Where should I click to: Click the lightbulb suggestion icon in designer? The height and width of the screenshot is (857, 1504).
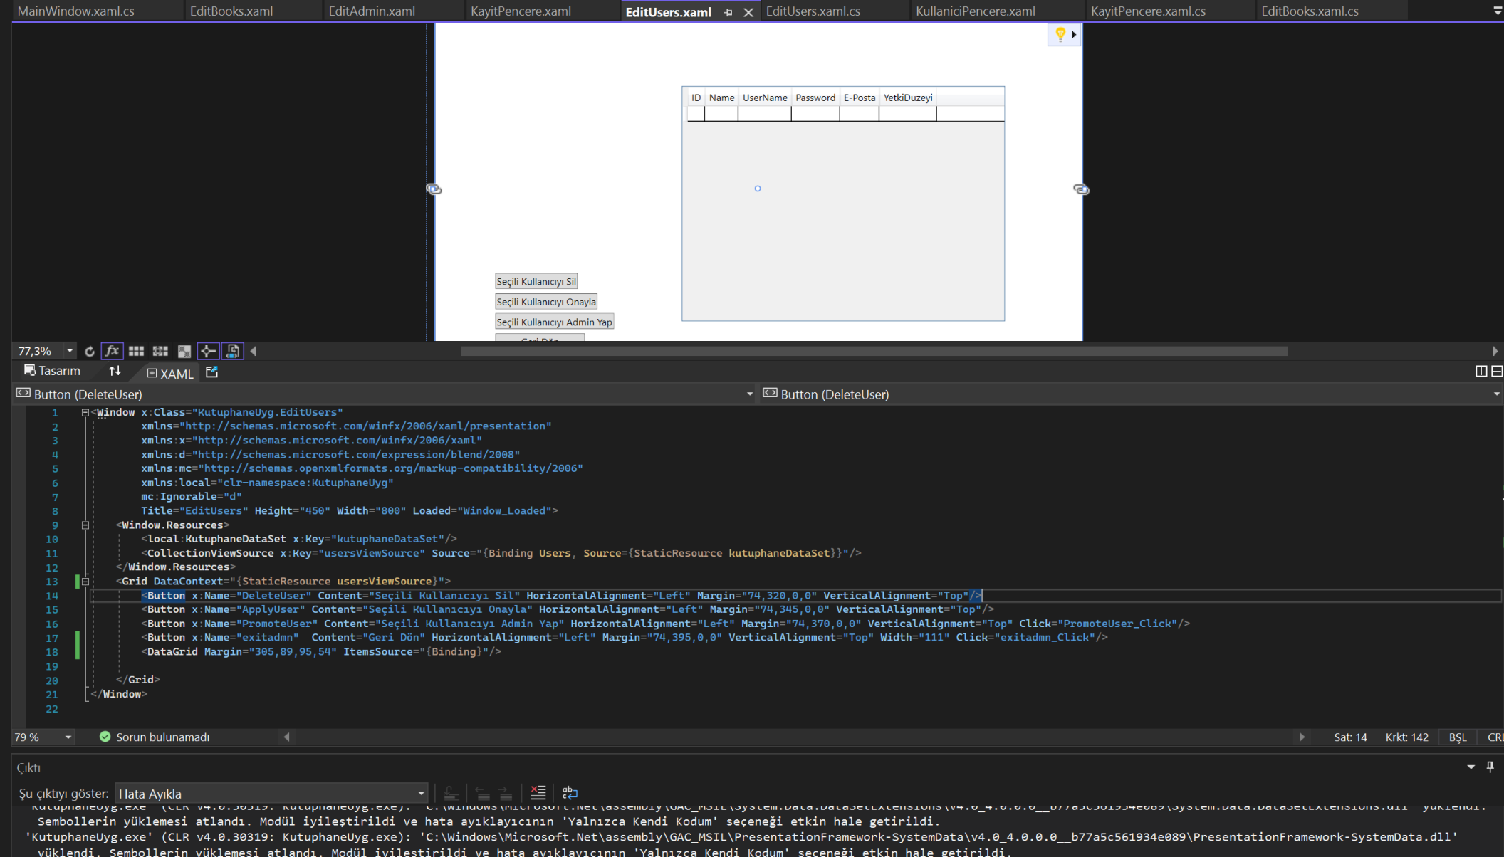[1060, 34]
